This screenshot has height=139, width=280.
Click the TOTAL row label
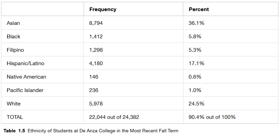click(x=15, y=117)
